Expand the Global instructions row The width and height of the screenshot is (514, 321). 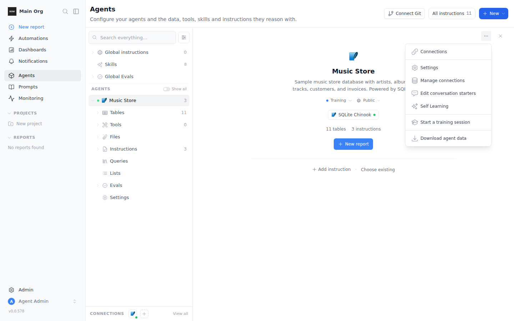pos(93,52)
